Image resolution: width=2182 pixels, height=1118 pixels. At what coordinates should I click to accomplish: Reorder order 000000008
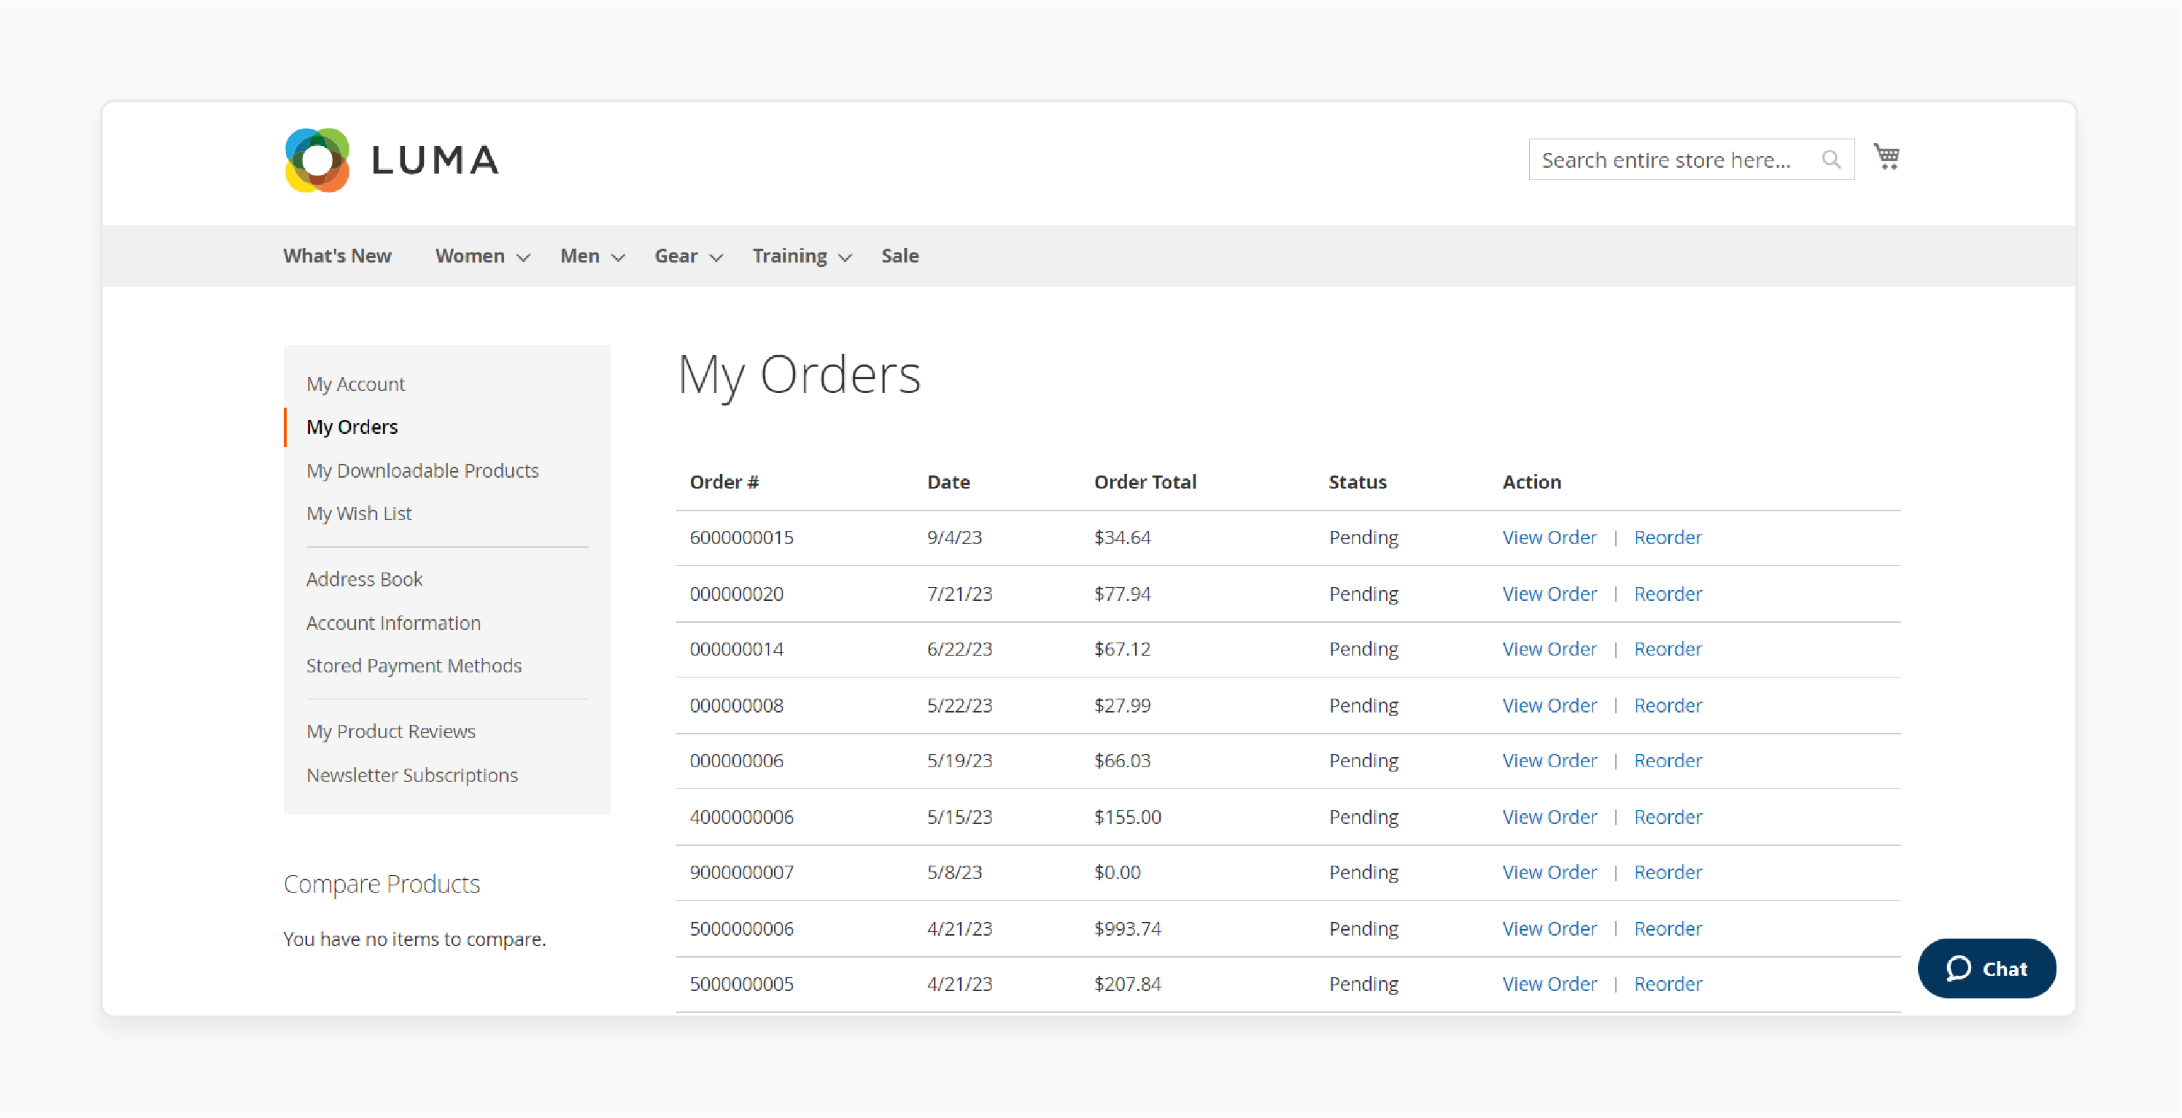(x=1668, y=705)
